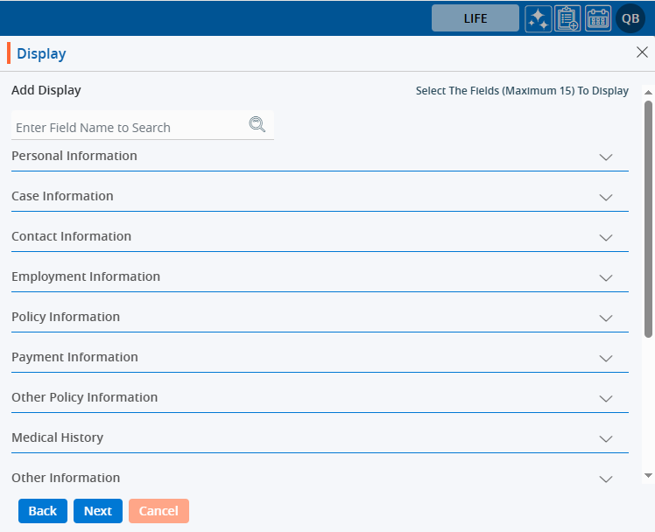Screen dimensions: 655x532
Task: Open the calendar icon in top bar
Action: (598, 18)
